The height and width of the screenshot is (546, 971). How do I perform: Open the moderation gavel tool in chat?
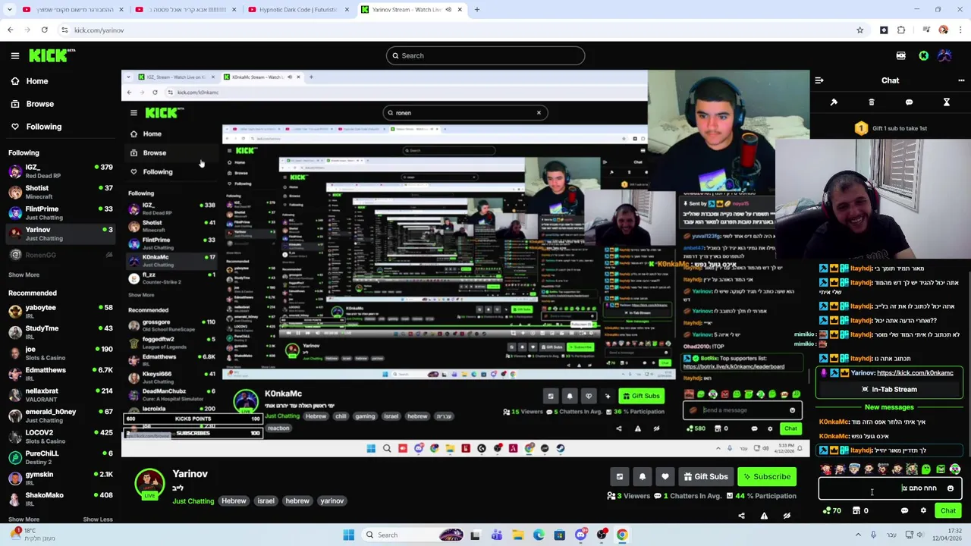[x=834, y=102]
